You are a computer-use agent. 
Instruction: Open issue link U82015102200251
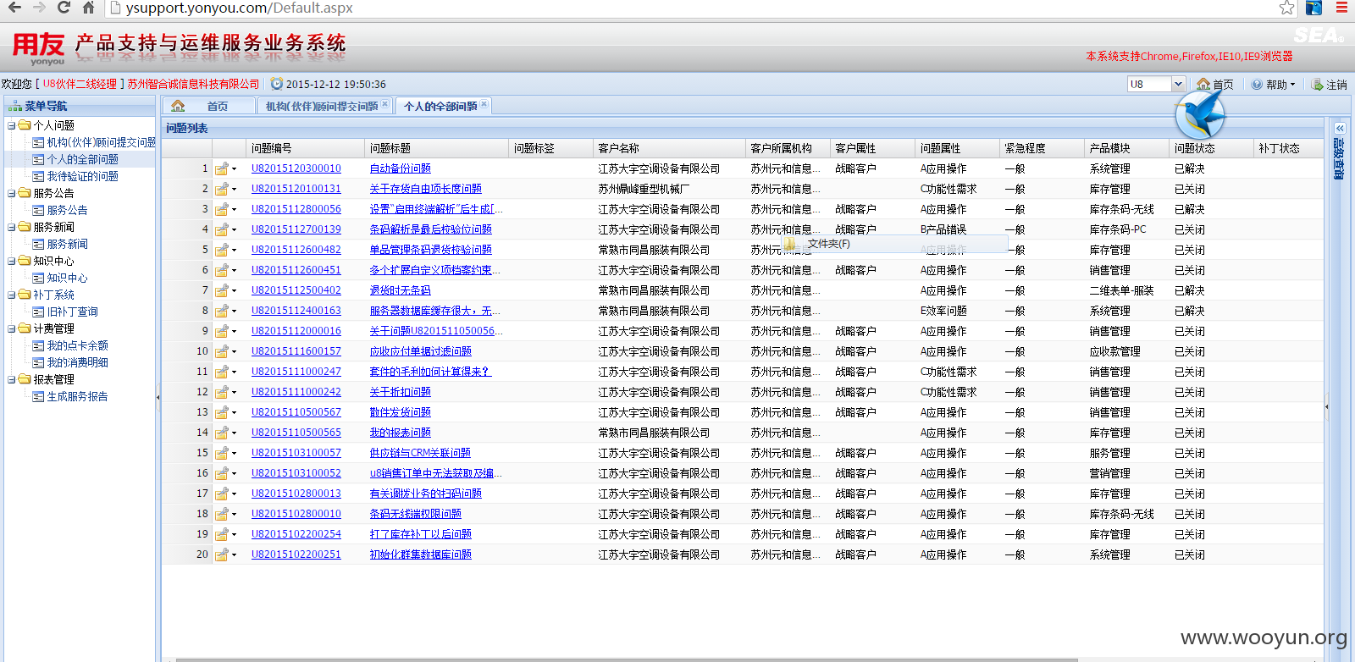(x=296, y=554)
